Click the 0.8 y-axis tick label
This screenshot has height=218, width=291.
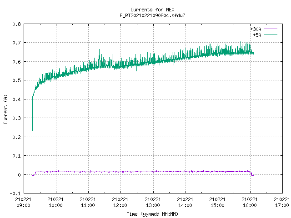tap(16, 24)
